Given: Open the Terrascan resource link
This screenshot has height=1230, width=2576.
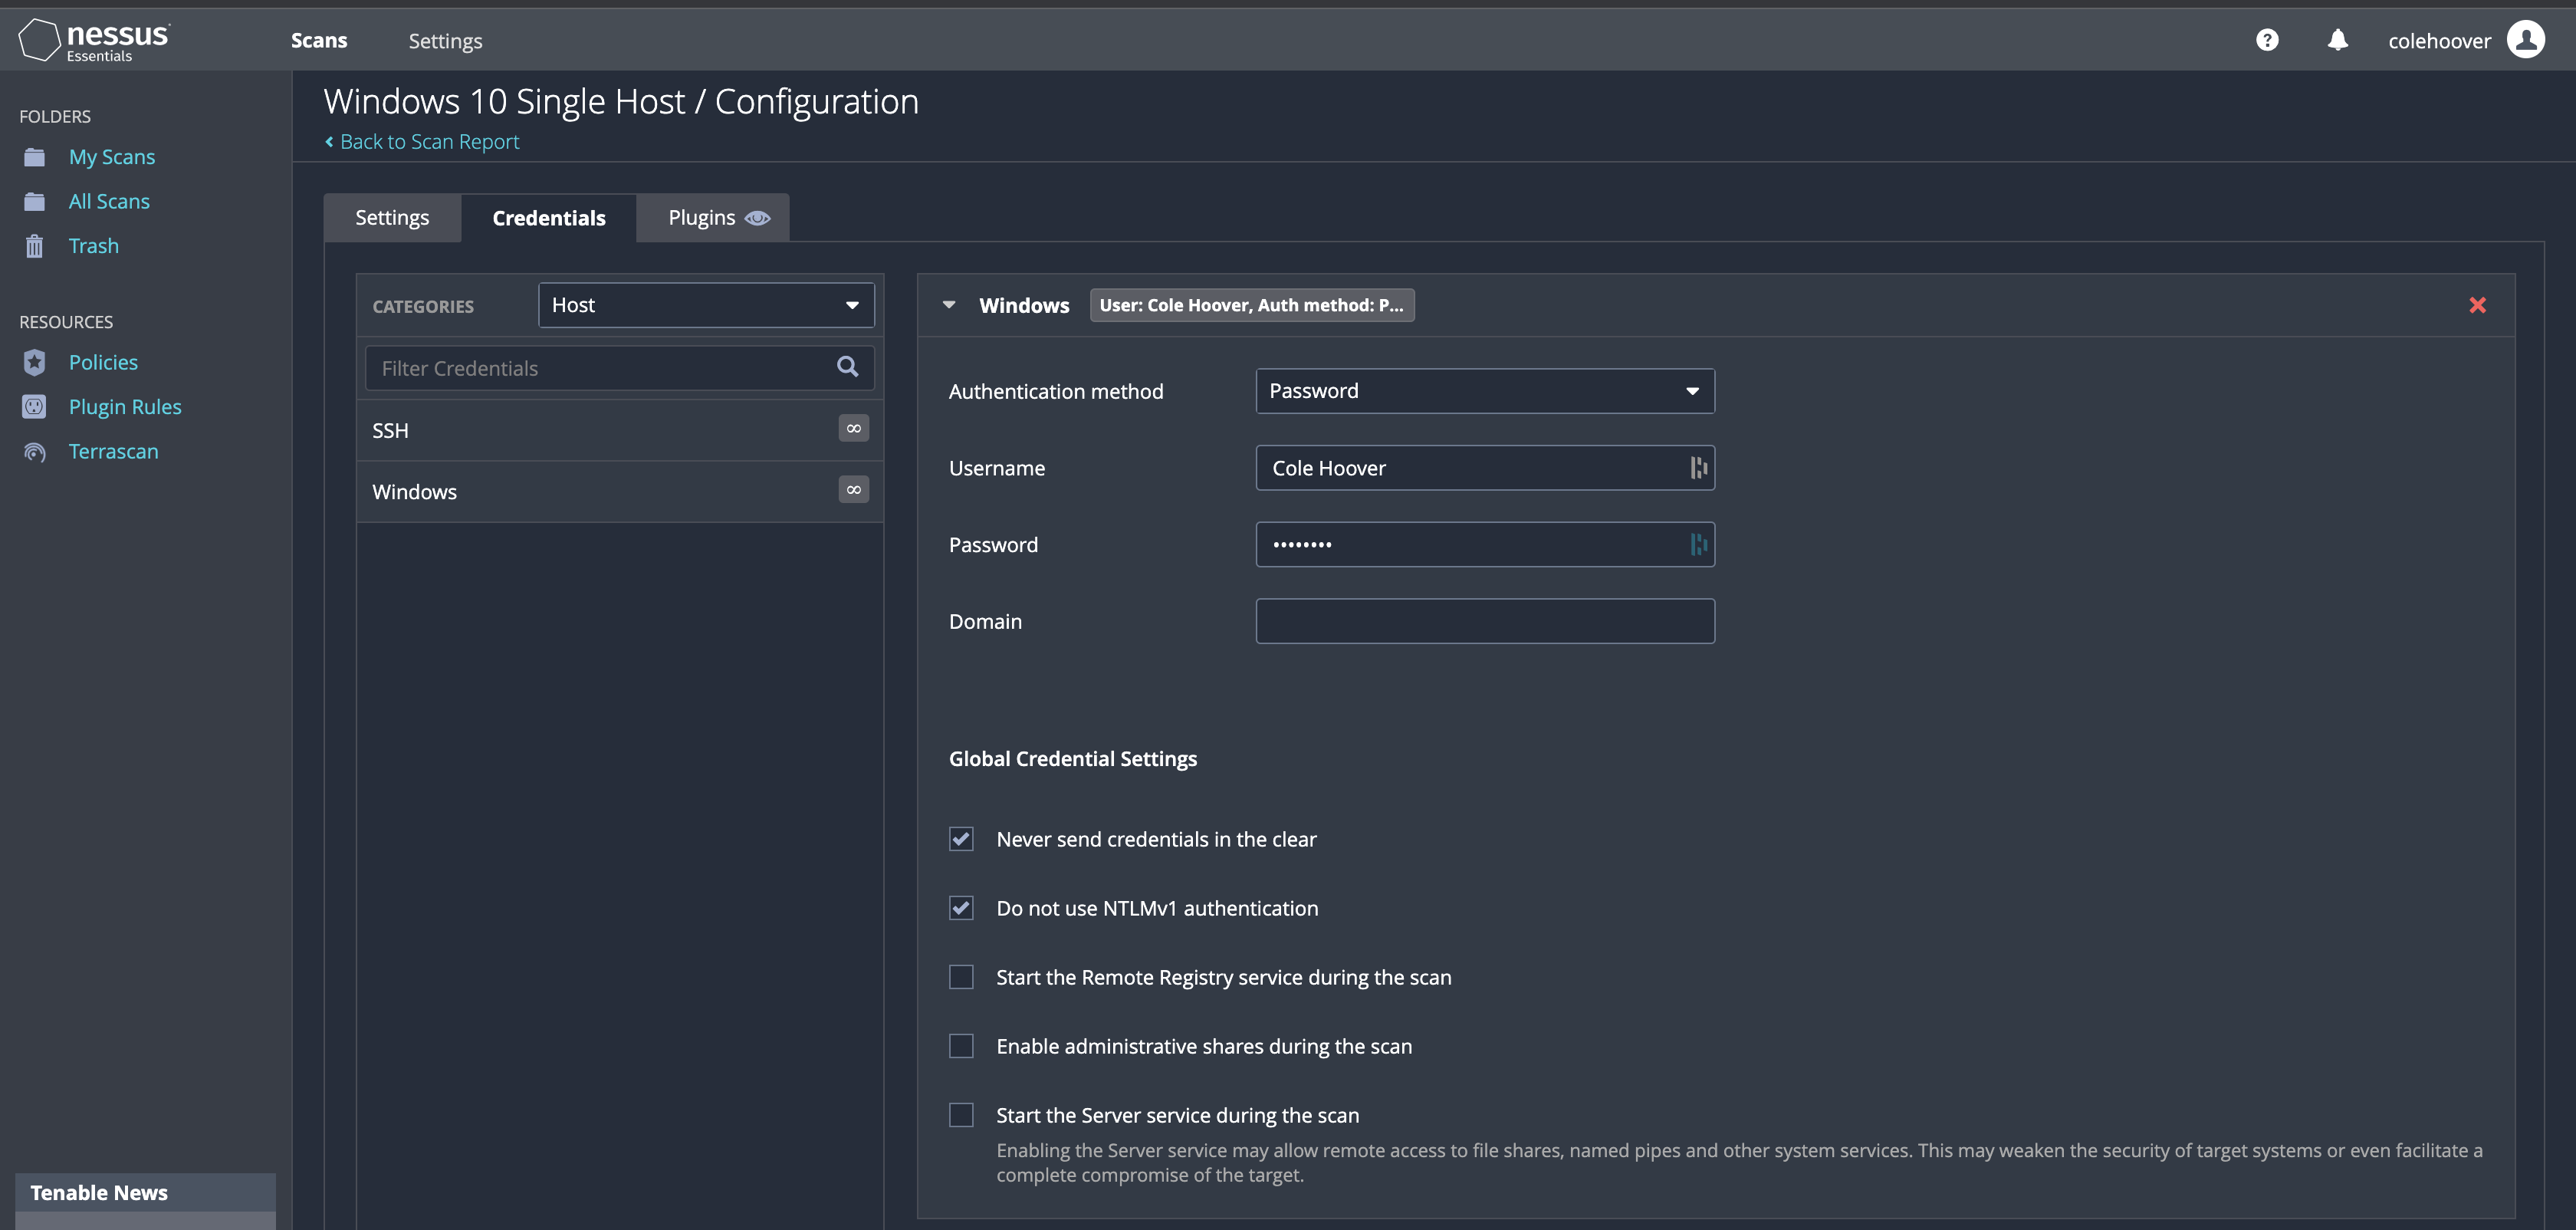Looking at the screenshot, I should (x=113, y=452).
